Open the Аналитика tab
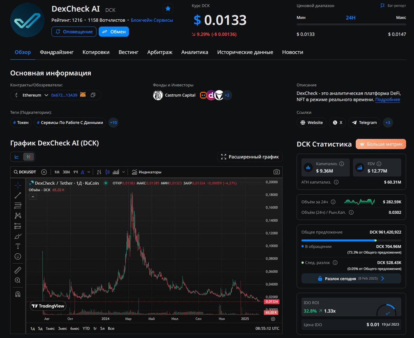The width and height of the screenshot is (414, 338). tap(195, 52)
